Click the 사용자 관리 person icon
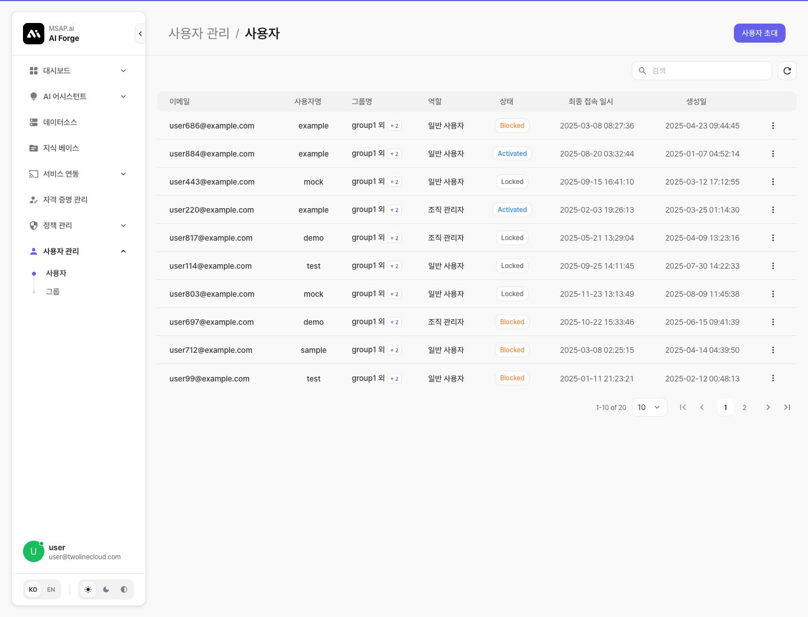808x617 pixels. [x=34, y=251]
